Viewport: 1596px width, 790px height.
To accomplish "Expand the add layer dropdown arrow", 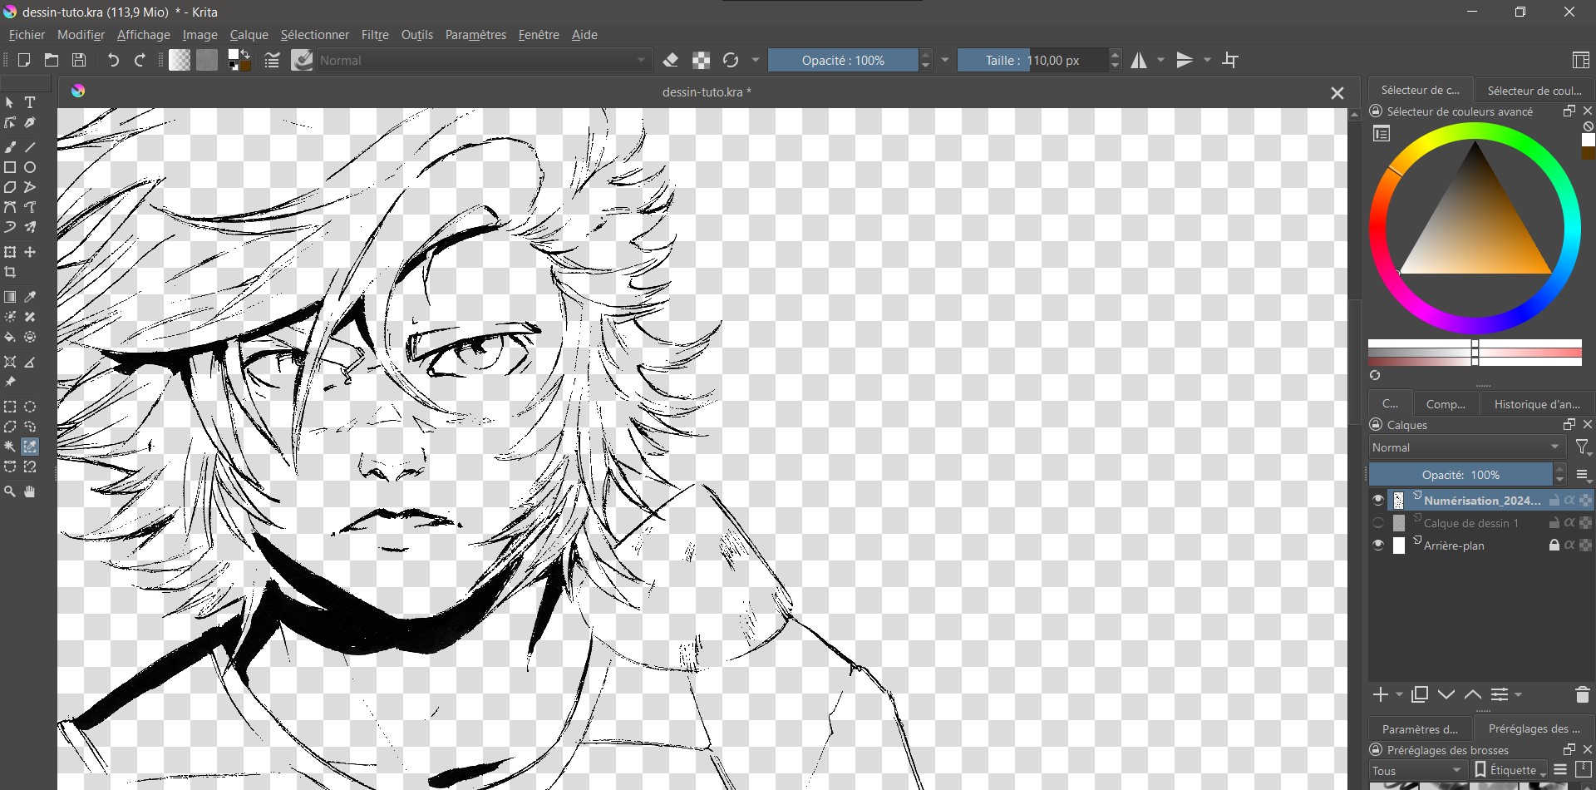I will pyautogui.click(x=1400, y=694).
